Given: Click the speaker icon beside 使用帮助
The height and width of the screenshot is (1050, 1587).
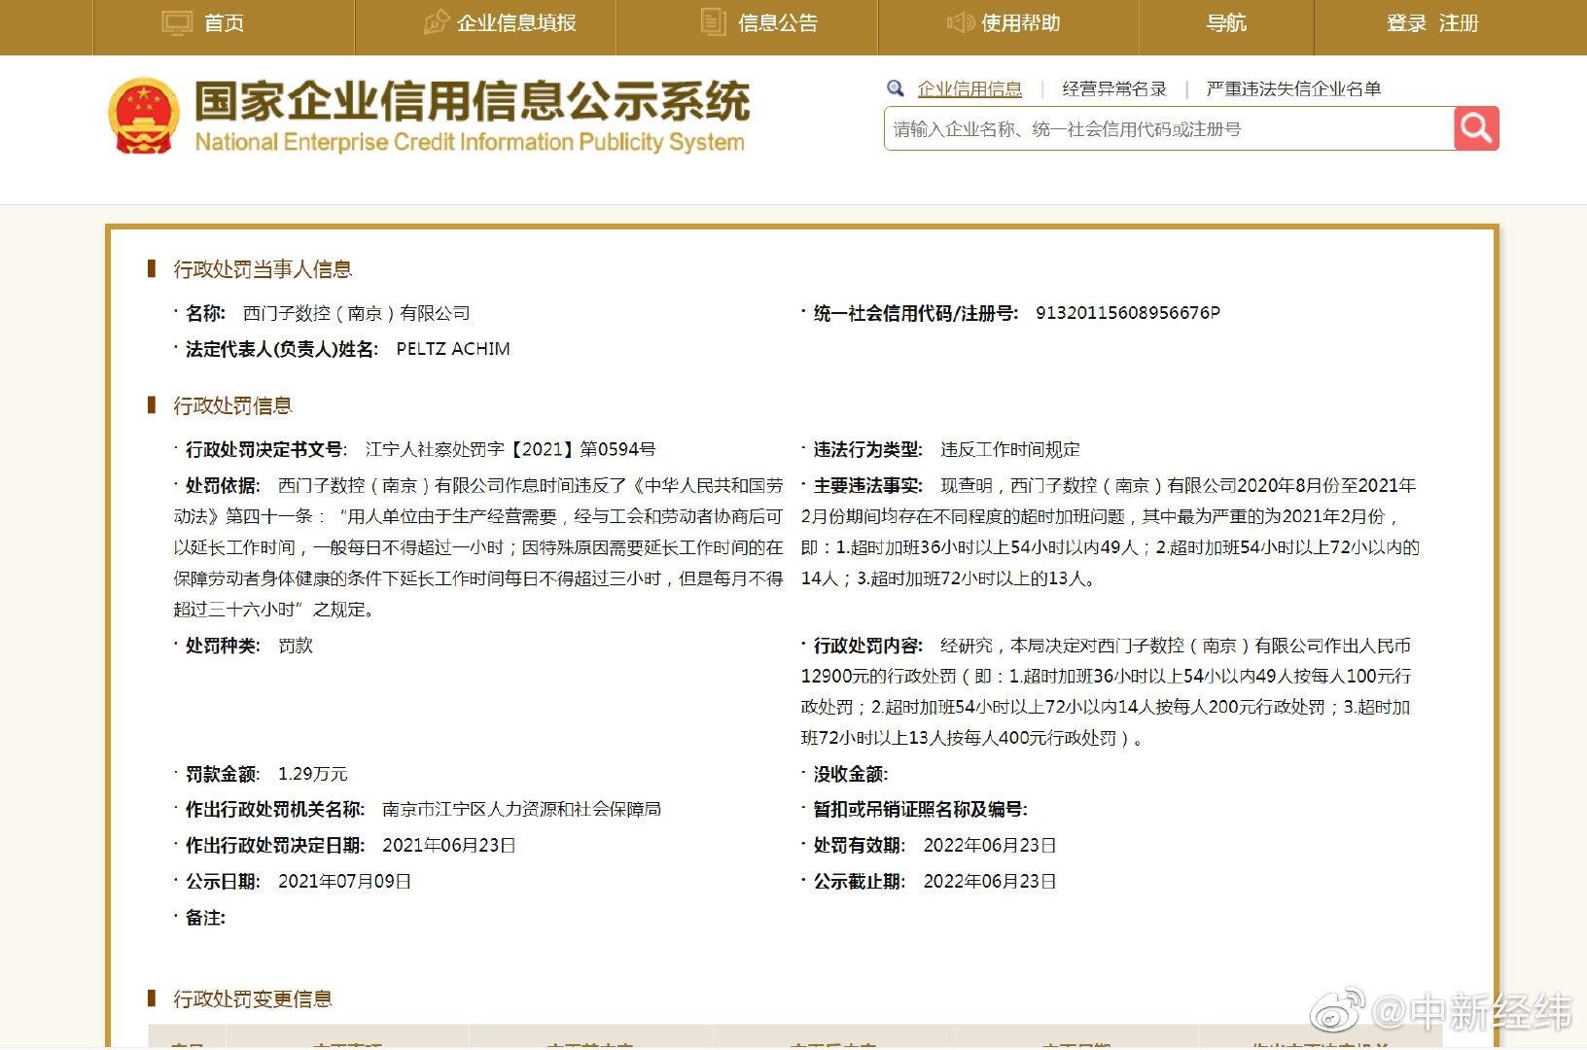Looking at the screenshot, I should pyautogui.click(x=960, y=22).
